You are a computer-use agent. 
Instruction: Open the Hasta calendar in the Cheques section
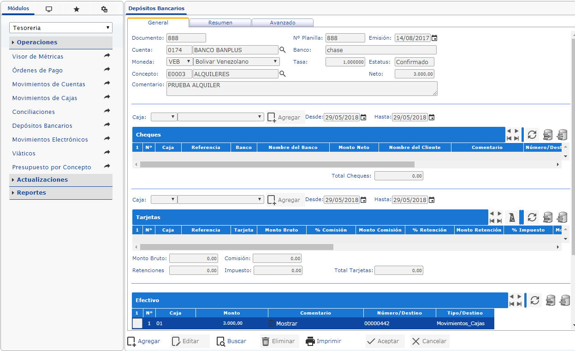432,117
